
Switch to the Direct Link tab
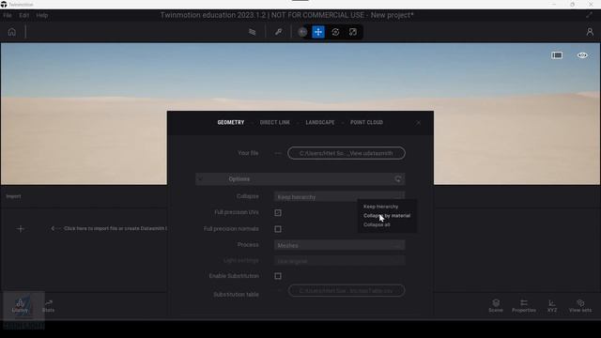click(x=275, y=122)
